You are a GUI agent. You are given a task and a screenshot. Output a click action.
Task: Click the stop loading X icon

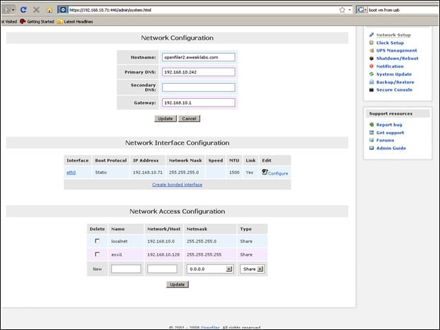36,10
